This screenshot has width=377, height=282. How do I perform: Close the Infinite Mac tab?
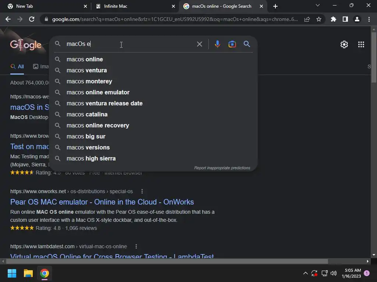173,6
